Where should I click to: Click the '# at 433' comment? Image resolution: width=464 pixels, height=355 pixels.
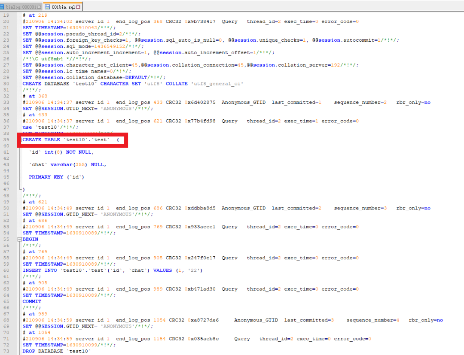[35, 114]
